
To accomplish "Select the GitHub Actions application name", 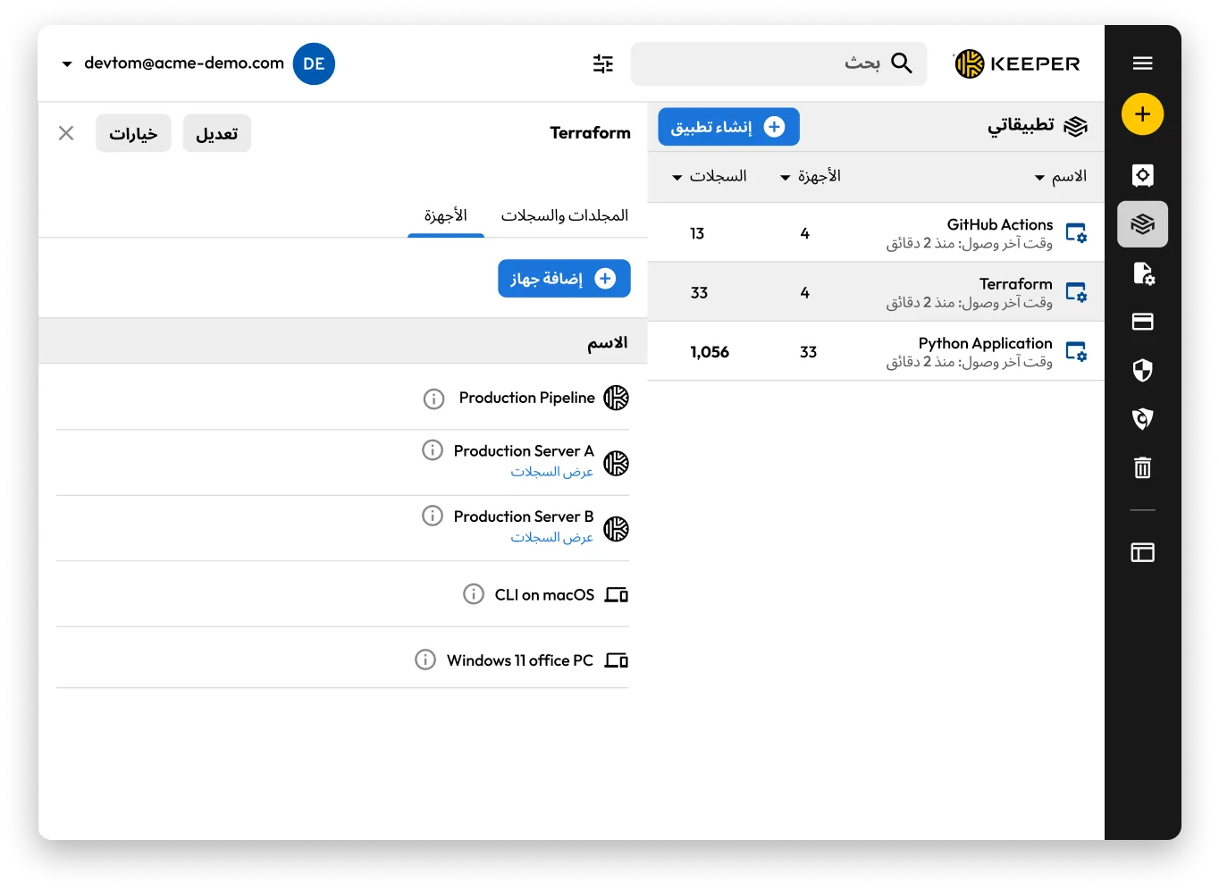I will (999, 224).
